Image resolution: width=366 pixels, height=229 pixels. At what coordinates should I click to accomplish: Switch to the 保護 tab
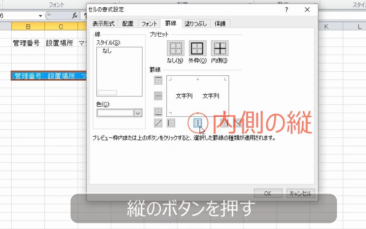[220, 23]
